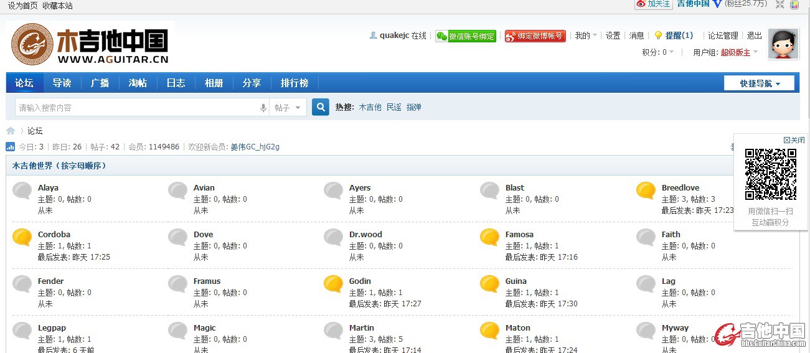Open the 排行榜 ranking tab
The height and width of the screenshot is (353, 810).
coord(294,83)
